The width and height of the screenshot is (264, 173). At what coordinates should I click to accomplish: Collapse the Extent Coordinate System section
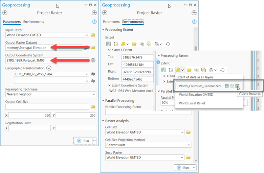pos(109,85)
